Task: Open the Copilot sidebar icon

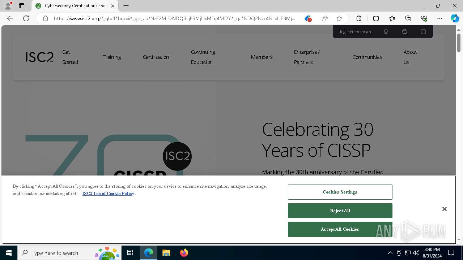Action: (455, 18)
